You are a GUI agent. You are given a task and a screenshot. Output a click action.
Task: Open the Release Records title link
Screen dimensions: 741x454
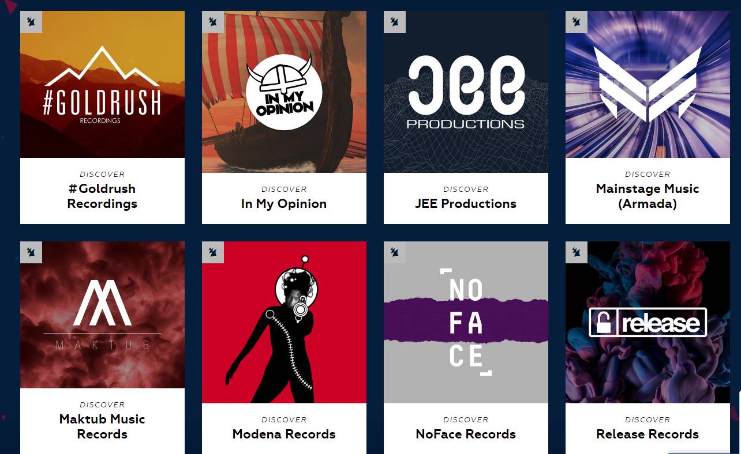point(648,434)
